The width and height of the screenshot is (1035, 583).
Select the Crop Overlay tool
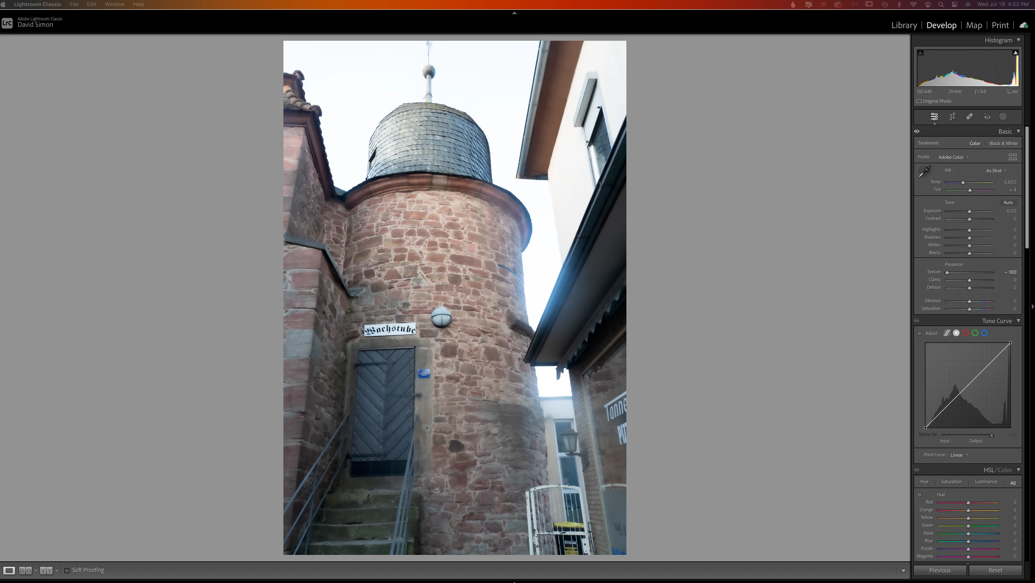click(x=952, y=117)
